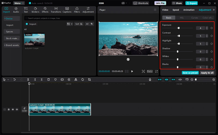Switch to the HSL tab
The height and width of the screenshot is (135, 218).
(x=182, y=18)
